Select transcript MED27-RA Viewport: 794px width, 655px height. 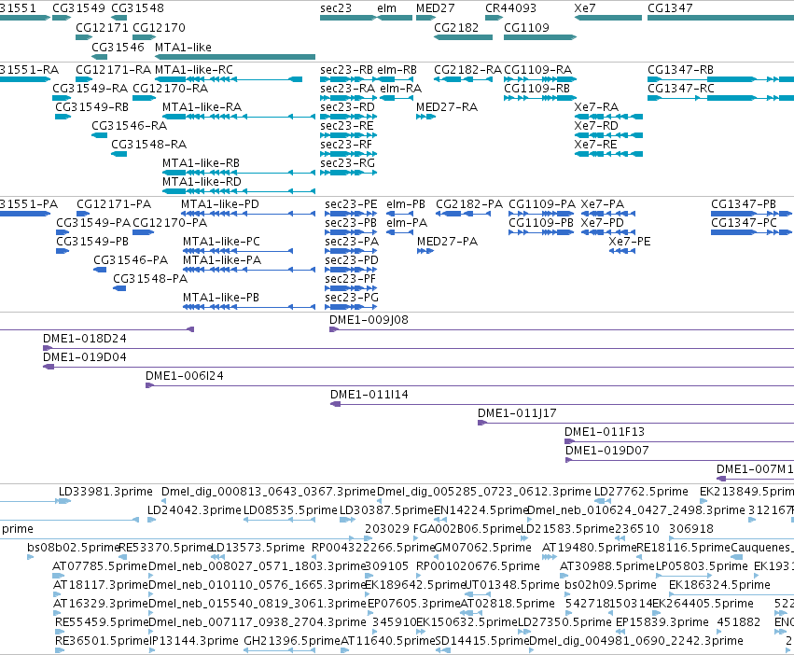click(x=425, y=117)
